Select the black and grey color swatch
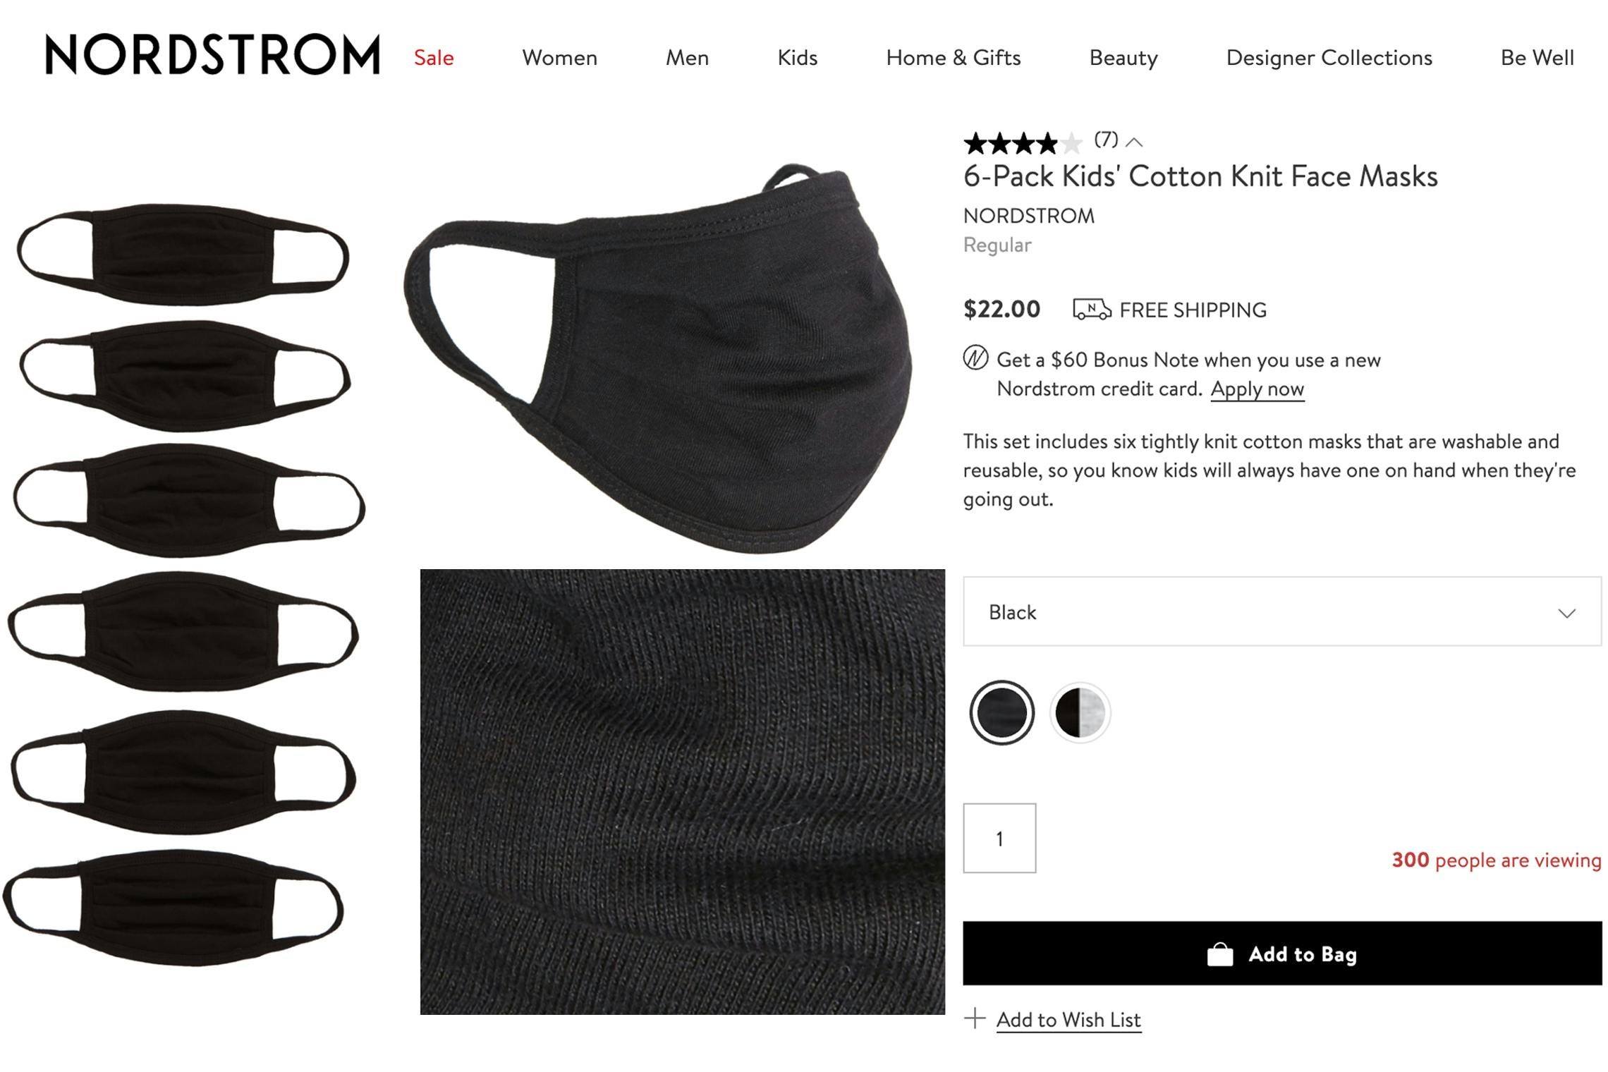This screenshot has width=1608, height=1072. coord(1080,712)
